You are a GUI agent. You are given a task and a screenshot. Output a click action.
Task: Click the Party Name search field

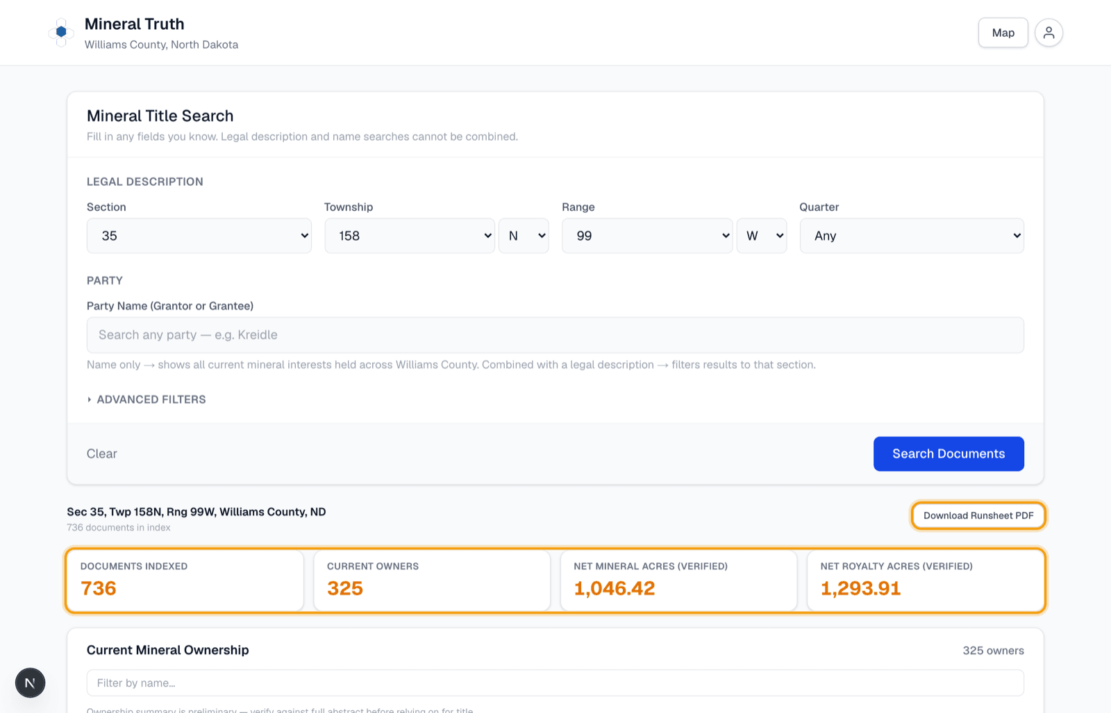pos(555,335)
